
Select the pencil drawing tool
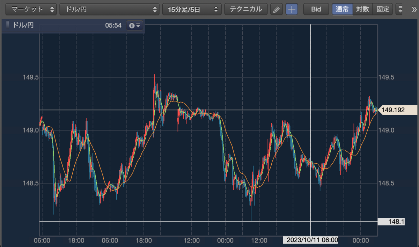[277, 9]
